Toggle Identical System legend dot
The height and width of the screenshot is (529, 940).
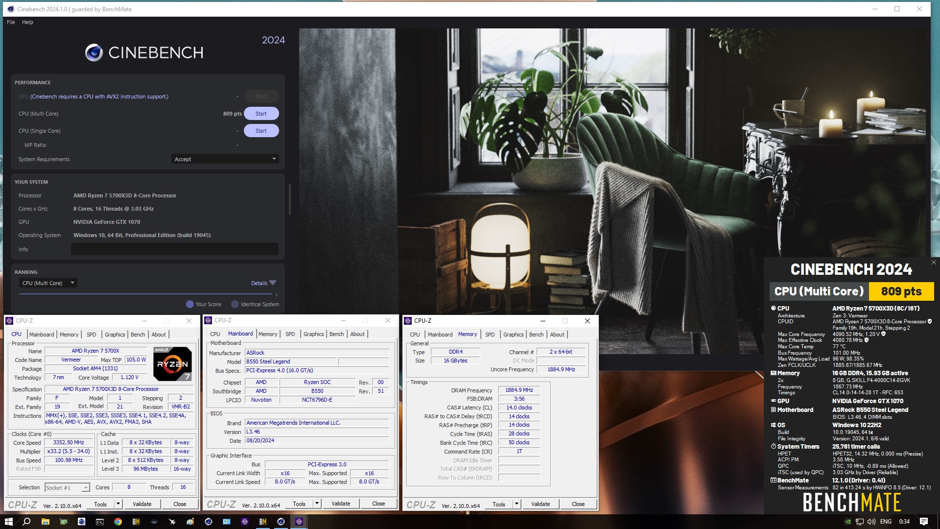point(235,304)
